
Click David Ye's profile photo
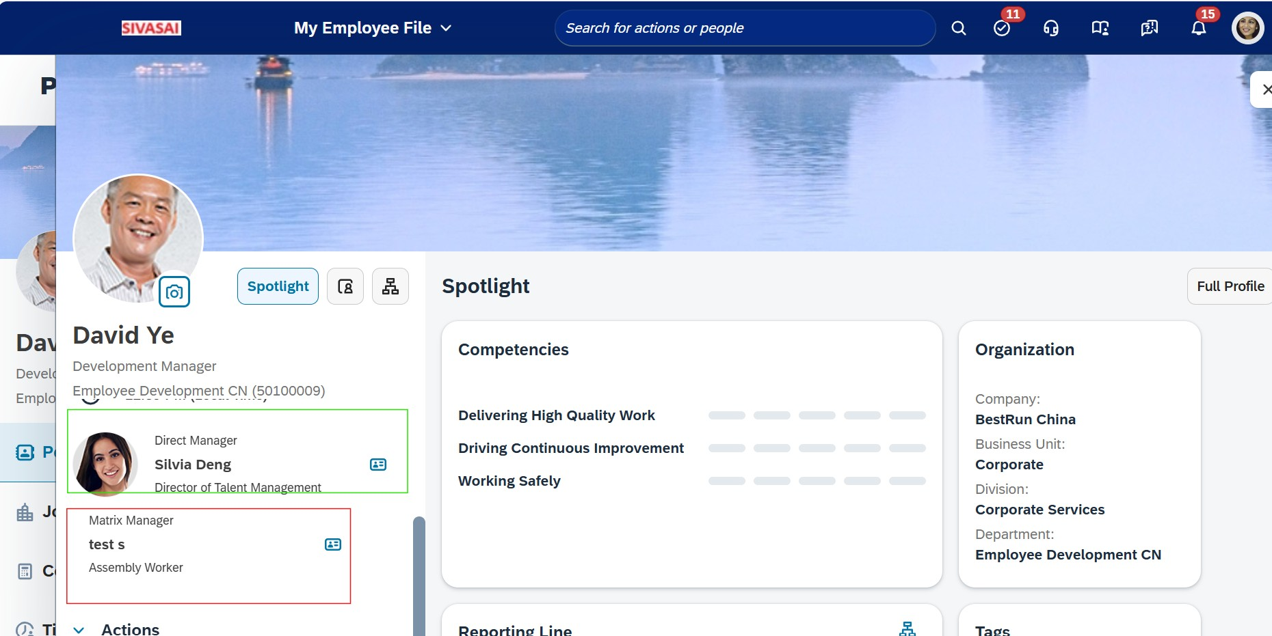click(137, 238)
